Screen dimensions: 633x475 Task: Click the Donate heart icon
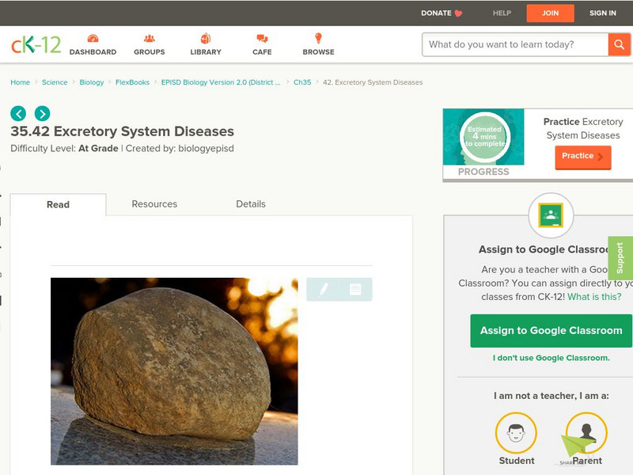click(x=458, y=13)
